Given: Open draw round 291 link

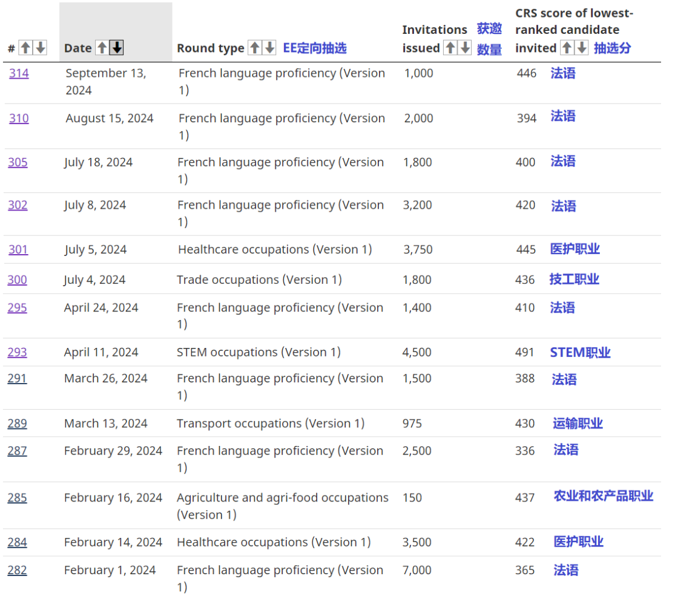Looking at the screenshot, I should tap(17, 379).
